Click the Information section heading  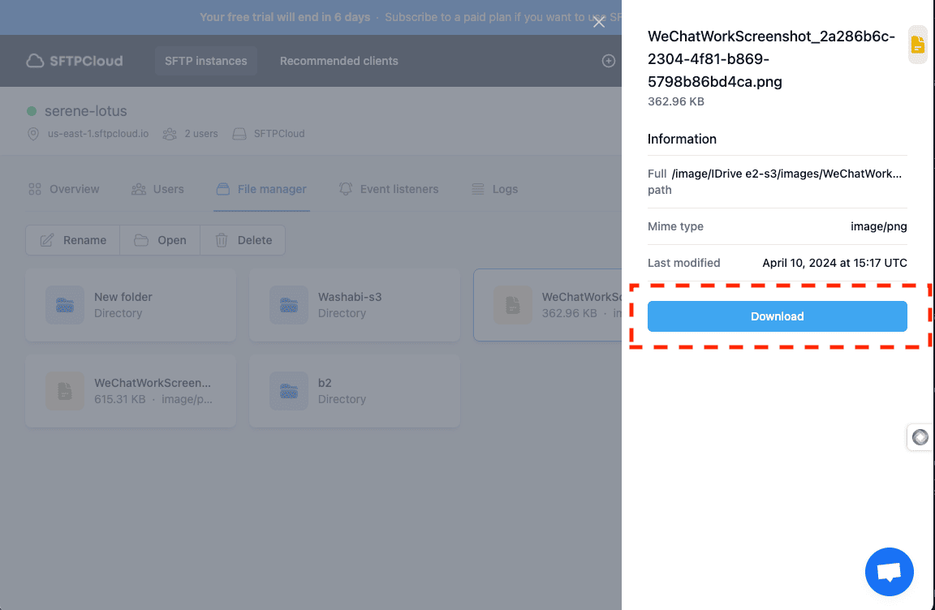[x=682, y=139]
